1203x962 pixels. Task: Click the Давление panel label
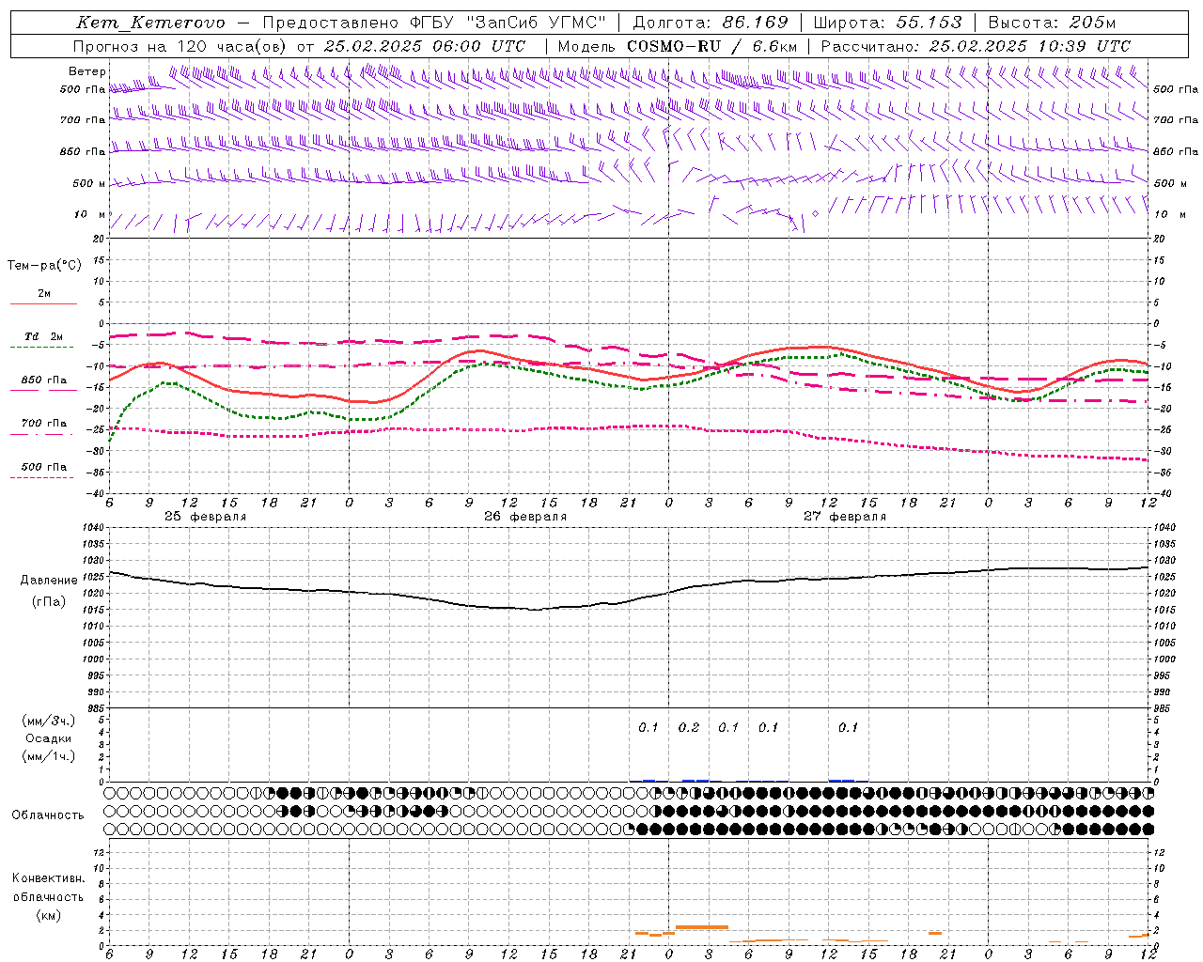(49, 581)
